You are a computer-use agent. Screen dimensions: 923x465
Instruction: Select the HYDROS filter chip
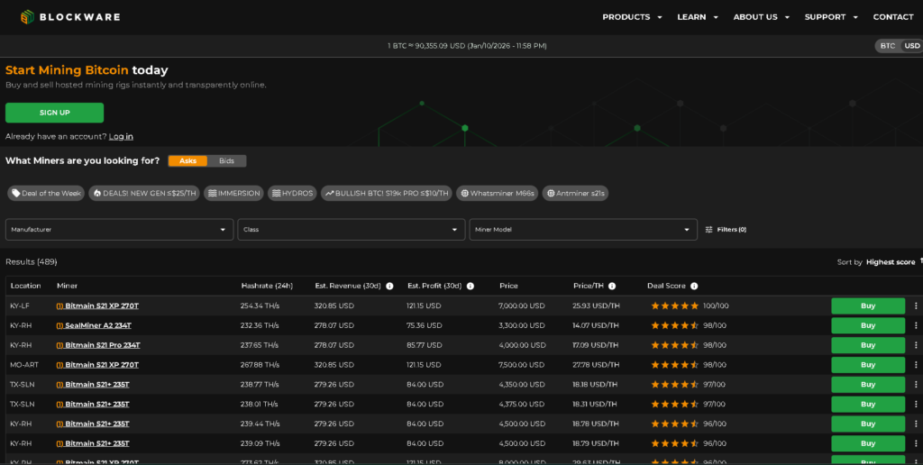tap(293, 193)
